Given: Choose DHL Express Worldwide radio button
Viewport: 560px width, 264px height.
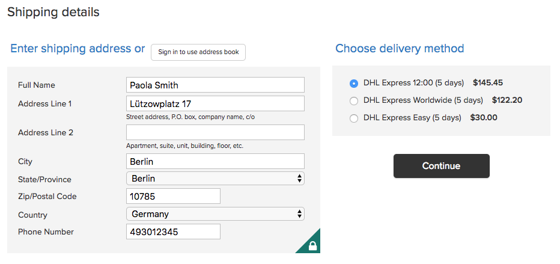Looking at the screenshot, I should (353, 101).
